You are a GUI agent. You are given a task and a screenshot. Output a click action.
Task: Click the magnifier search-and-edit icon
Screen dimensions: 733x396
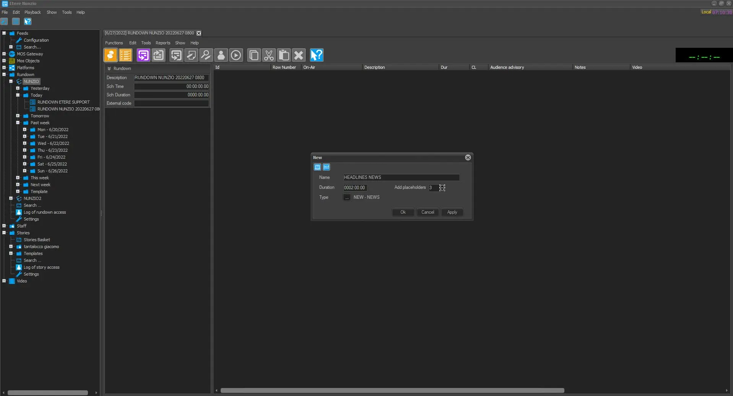[206, 55]
